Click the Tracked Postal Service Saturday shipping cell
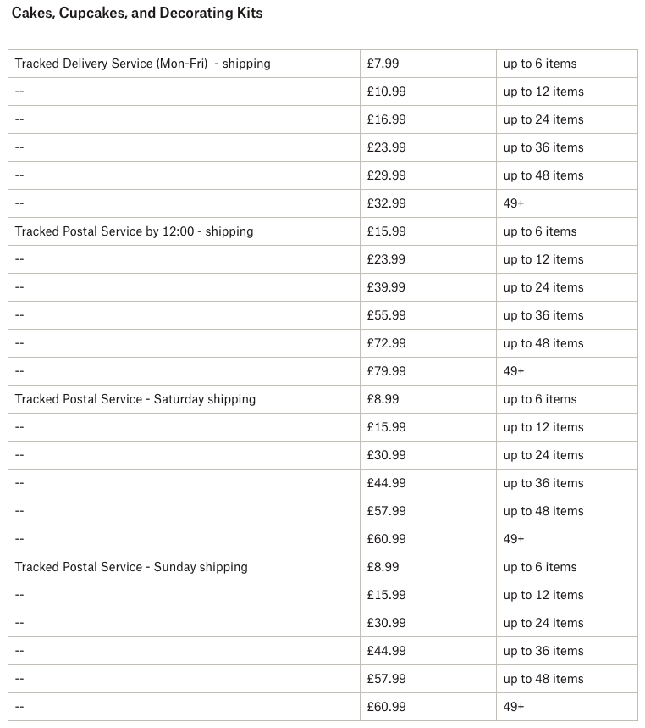This screenshot has width=645, height=728. point(135,399)
